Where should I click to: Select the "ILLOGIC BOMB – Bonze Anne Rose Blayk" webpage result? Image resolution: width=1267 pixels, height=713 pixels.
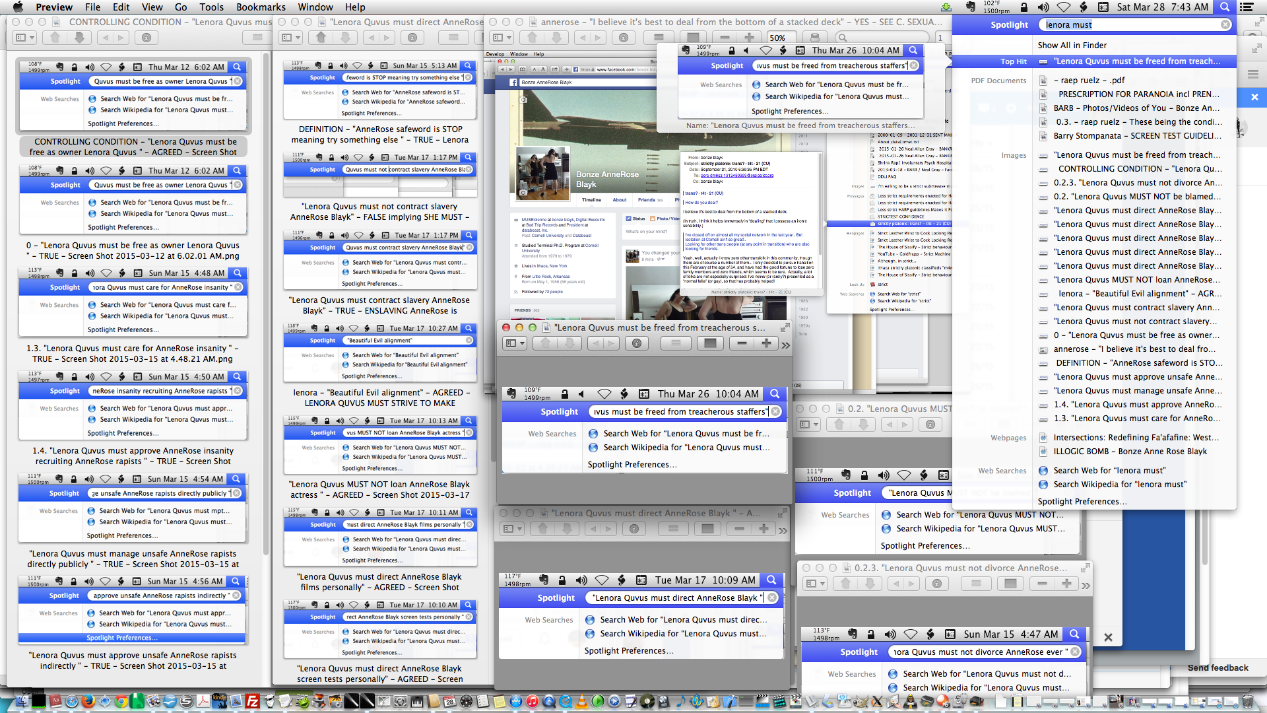1130,452
